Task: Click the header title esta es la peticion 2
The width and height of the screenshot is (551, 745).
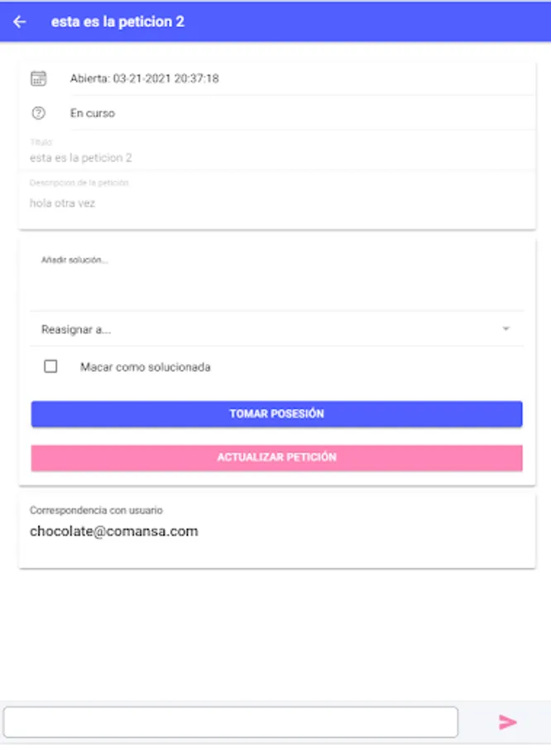Action: [117, 22]
